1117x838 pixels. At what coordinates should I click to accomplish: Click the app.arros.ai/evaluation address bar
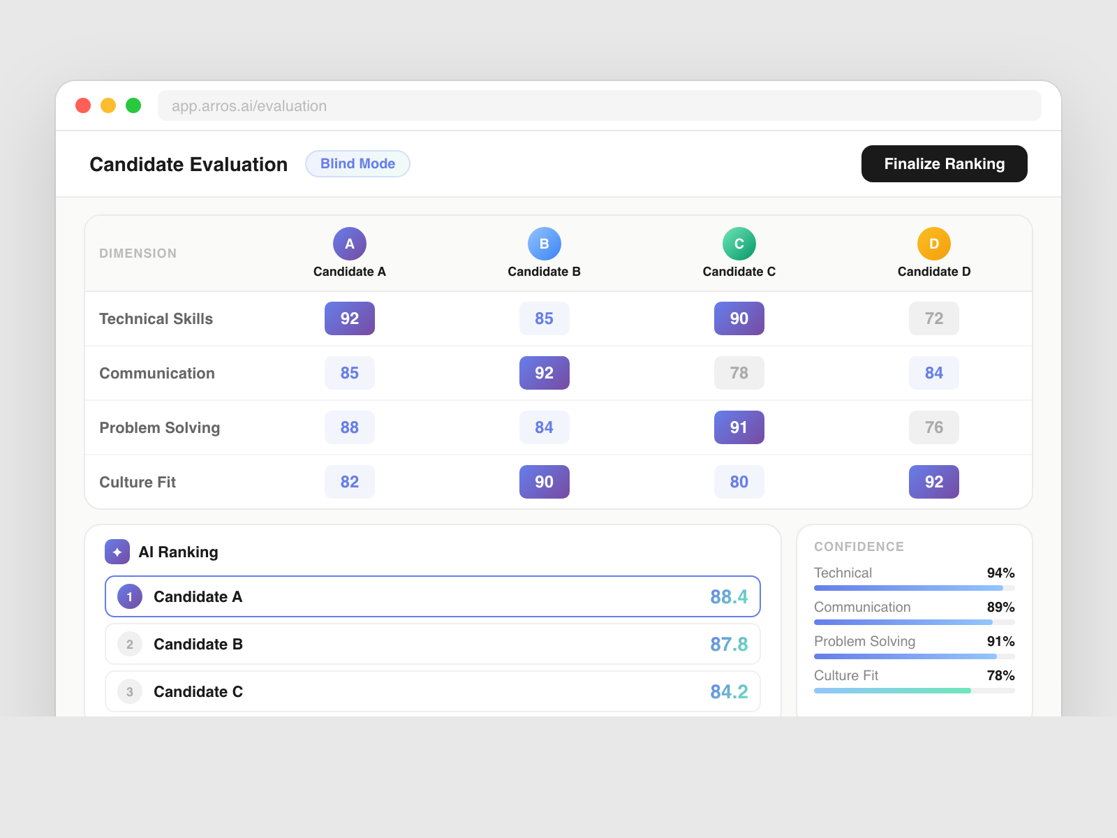(x=599, y=105)
